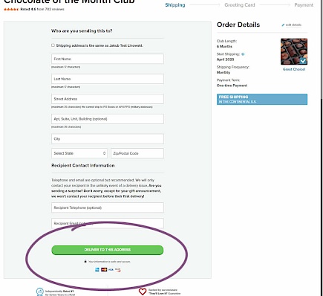Click the Deliver To This Address button

108,250
